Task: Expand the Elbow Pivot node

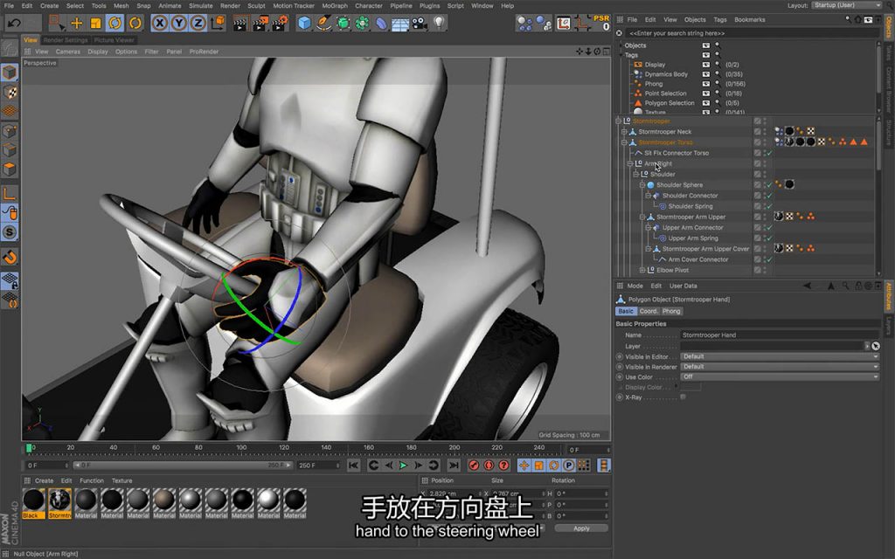Action: 642,270
